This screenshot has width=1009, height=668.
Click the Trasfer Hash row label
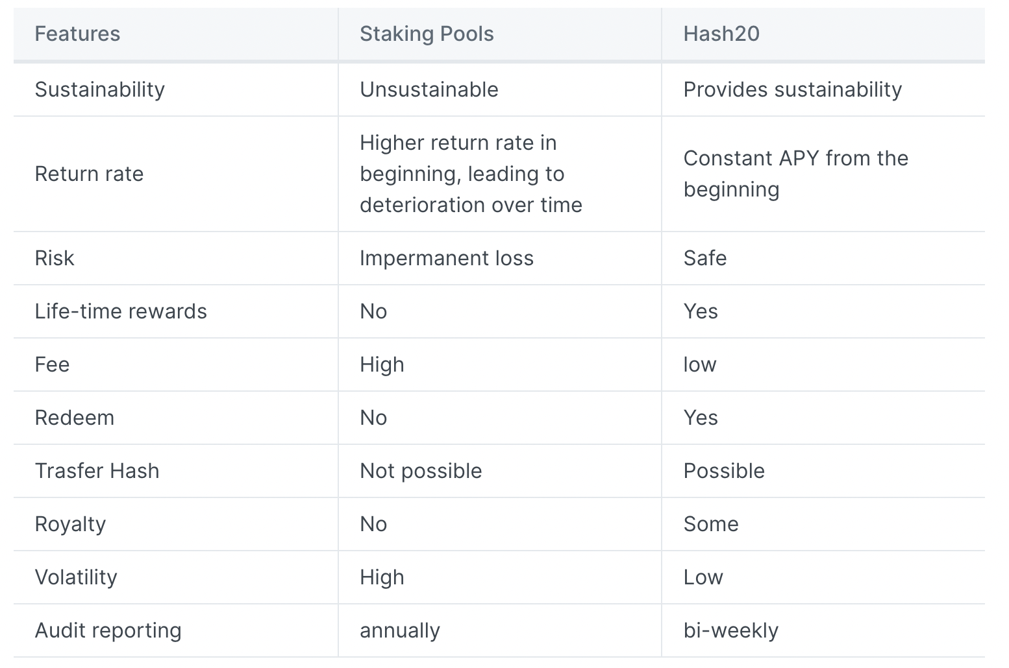click(97, 471)
